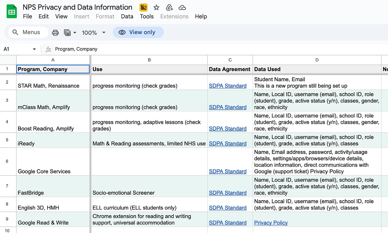
Task: Select column B header
Action: [149, 60]
